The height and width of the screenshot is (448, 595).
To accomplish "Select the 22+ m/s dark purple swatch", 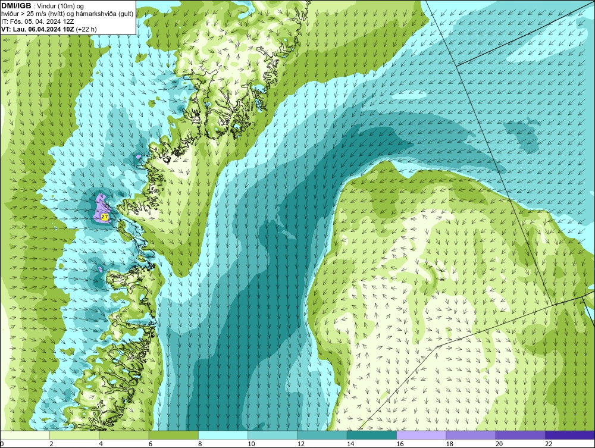I will [x=570, y=435].
